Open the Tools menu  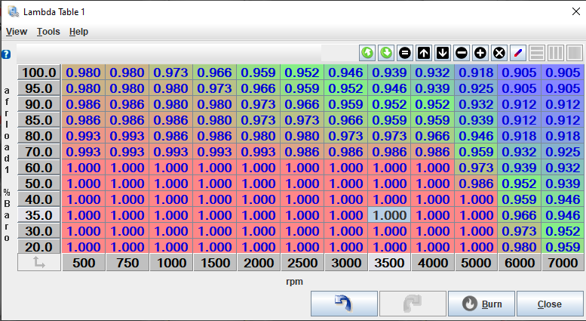pos(48,32)
